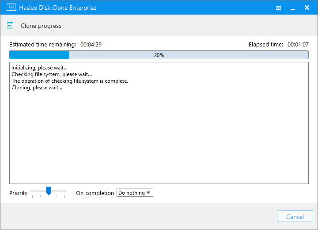
Task: Select the 'checking file system is complete' line
Action: coord(70,81)
